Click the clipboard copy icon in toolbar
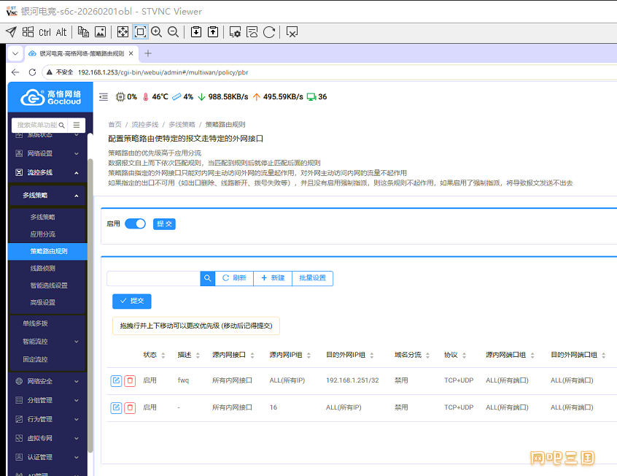 click(83, 32)
